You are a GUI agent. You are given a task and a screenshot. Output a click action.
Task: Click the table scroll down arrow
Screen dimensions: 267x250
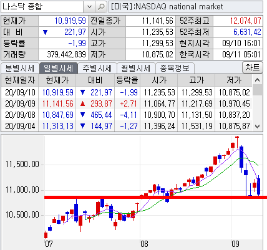coord(257,127)
